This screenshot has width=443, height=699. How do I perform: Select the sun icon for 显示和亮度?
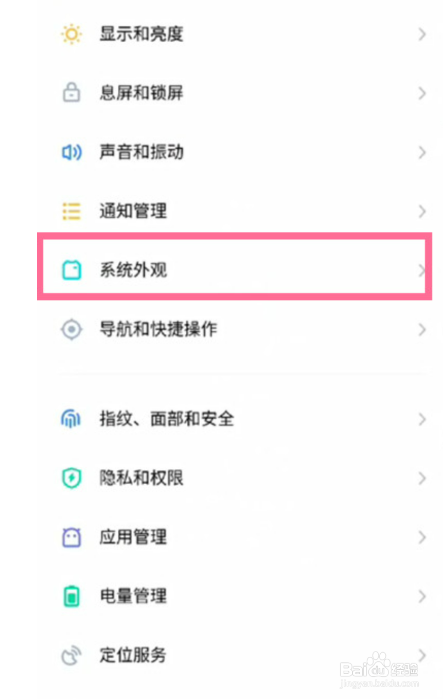click(x=71, y=35)
